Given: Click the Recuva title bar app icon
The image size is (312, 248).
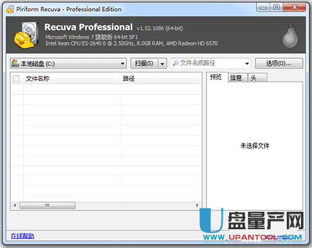Looking at the screenshot, I should tap(10, 9).
